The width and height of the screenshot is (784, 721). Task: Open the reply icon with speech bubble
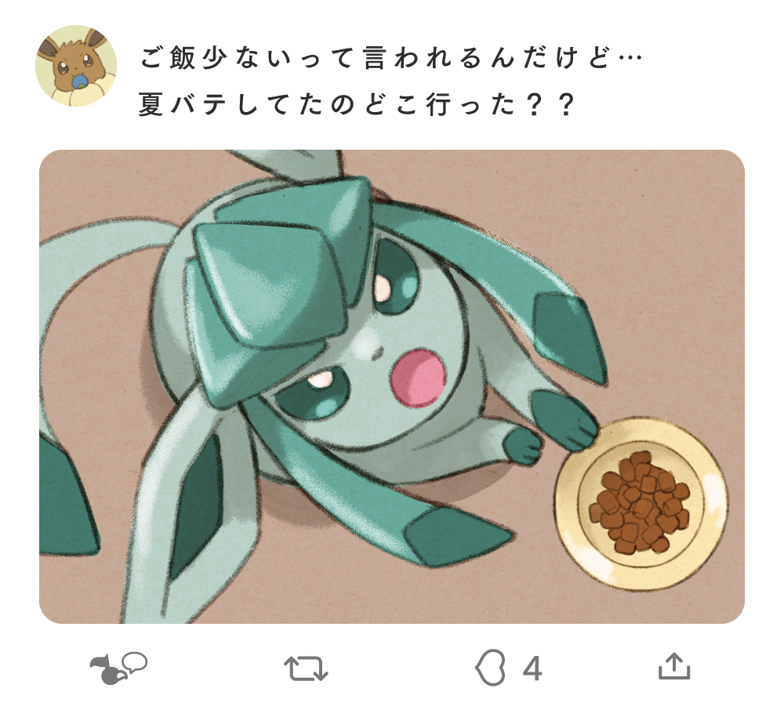[118, 668]
